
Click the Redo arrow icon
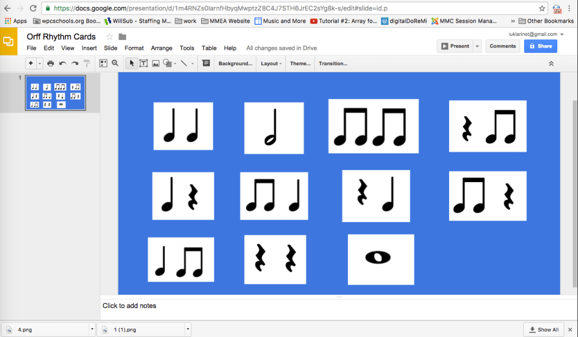75,64
